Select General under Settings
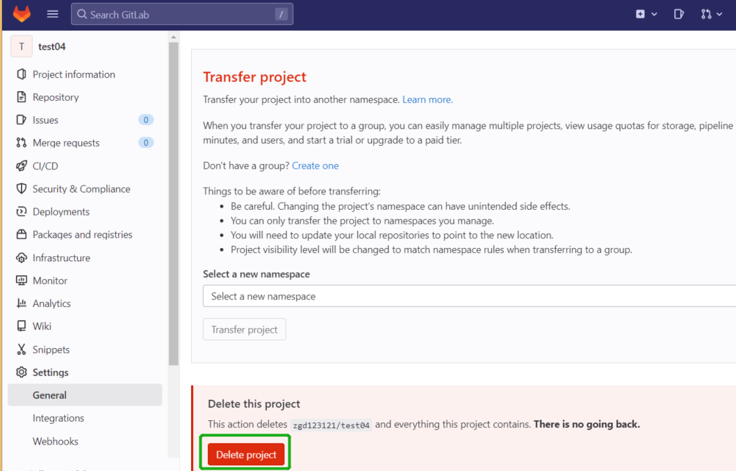 pyautogui.click(x=85, y=395)
